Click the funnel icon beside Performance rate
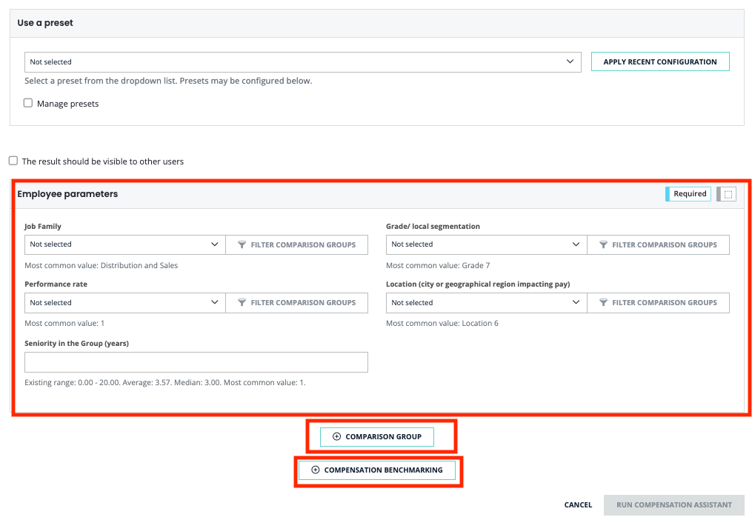This screenshot has width=752, height=520. pos(242,303)
